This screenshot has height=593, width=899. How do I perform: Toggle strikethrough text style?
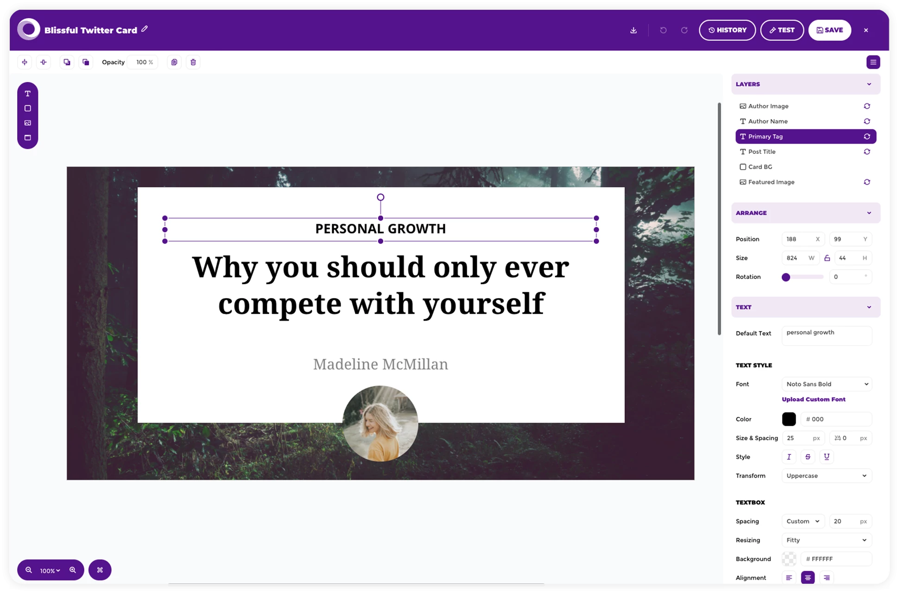[x=808, y=457]
